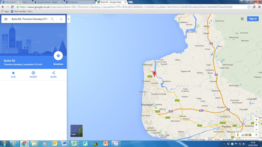Click the search magnifier icon
Image resolution: width=262 pixels, height=147 pixels.
coord(52,19)
